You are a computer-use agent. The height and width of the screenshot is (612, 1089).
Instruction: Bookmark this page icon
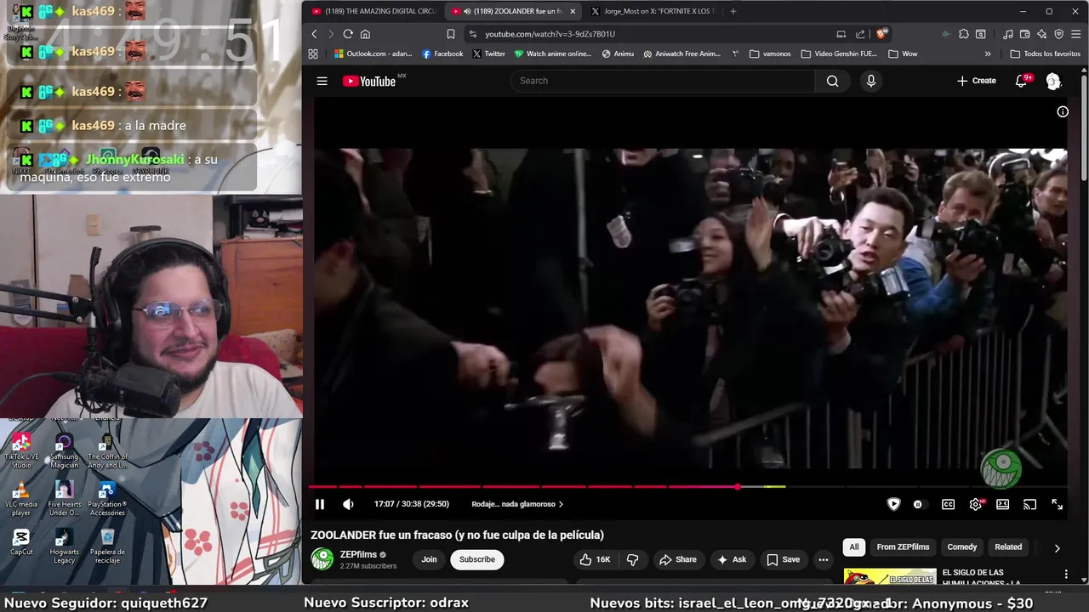point(451,34)
